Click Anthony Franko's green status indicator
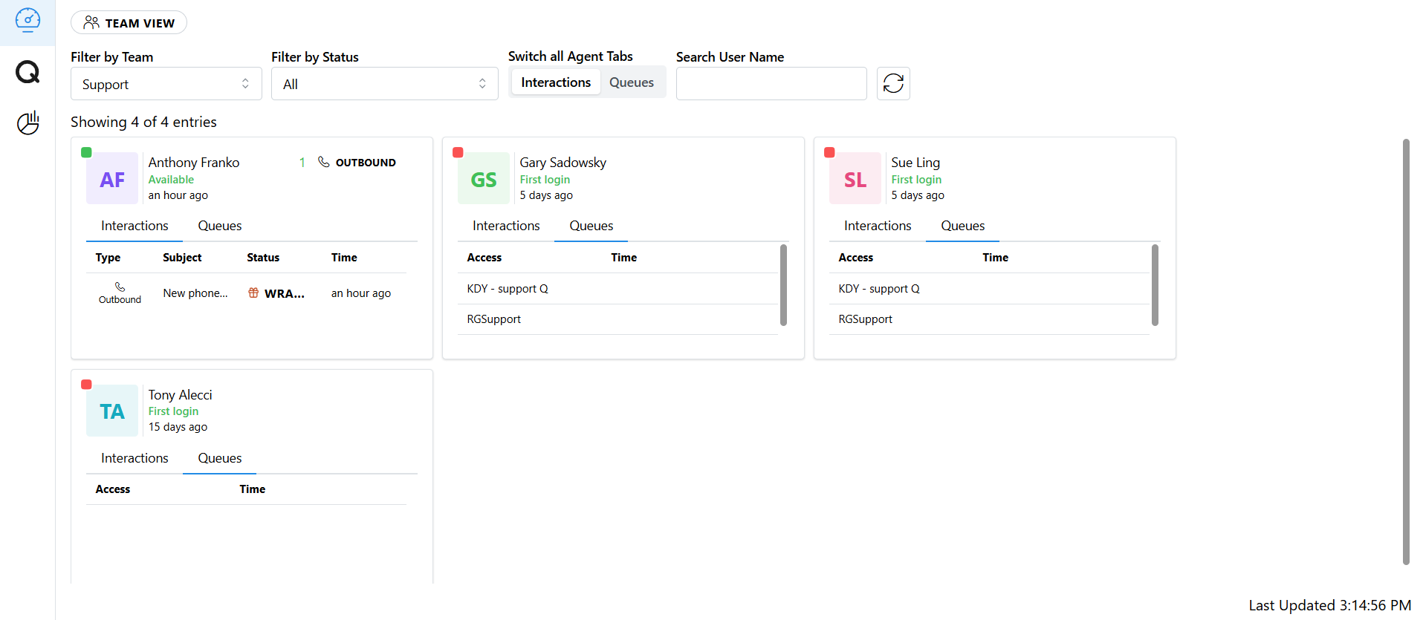The image size is (1423, 620). (x=86, y=152)
